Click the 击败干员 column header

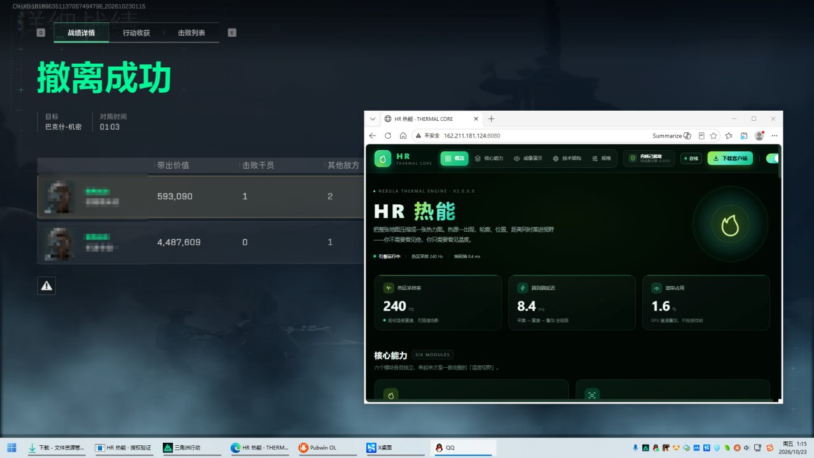[x=258, y=165]
